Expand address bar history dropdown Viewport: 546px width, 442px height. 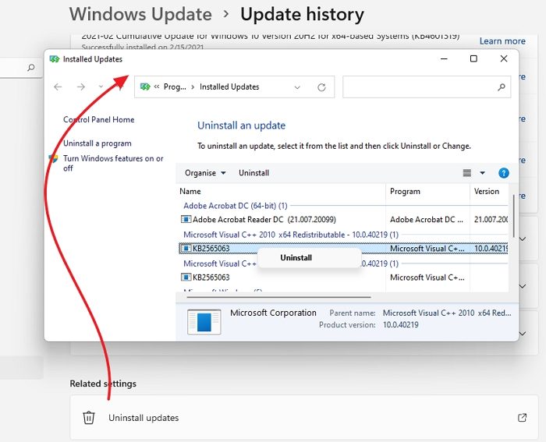click(297, 87)
